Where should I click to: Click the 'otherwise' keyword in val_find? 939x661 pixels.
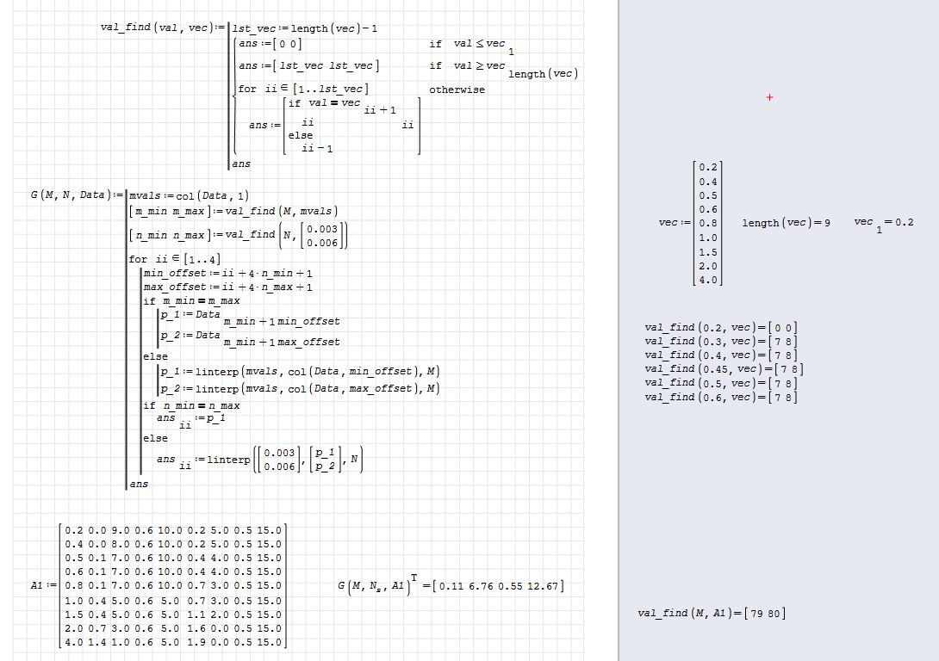[457, 90]
